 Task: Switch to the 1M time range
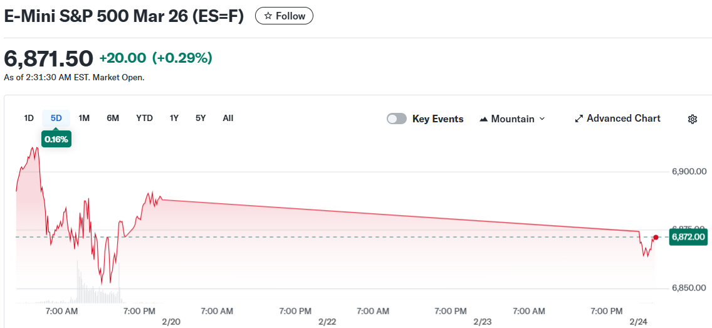coord(84,118)
